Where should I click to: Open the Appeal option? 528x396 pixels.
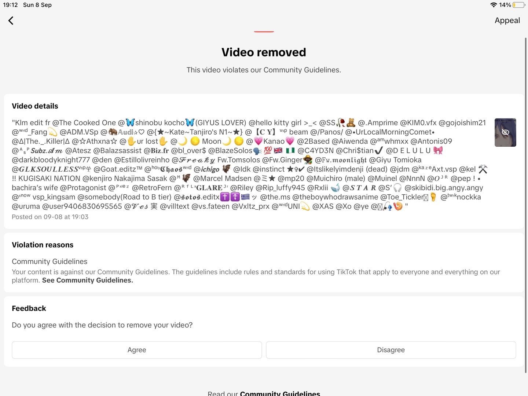click(507, 21)
